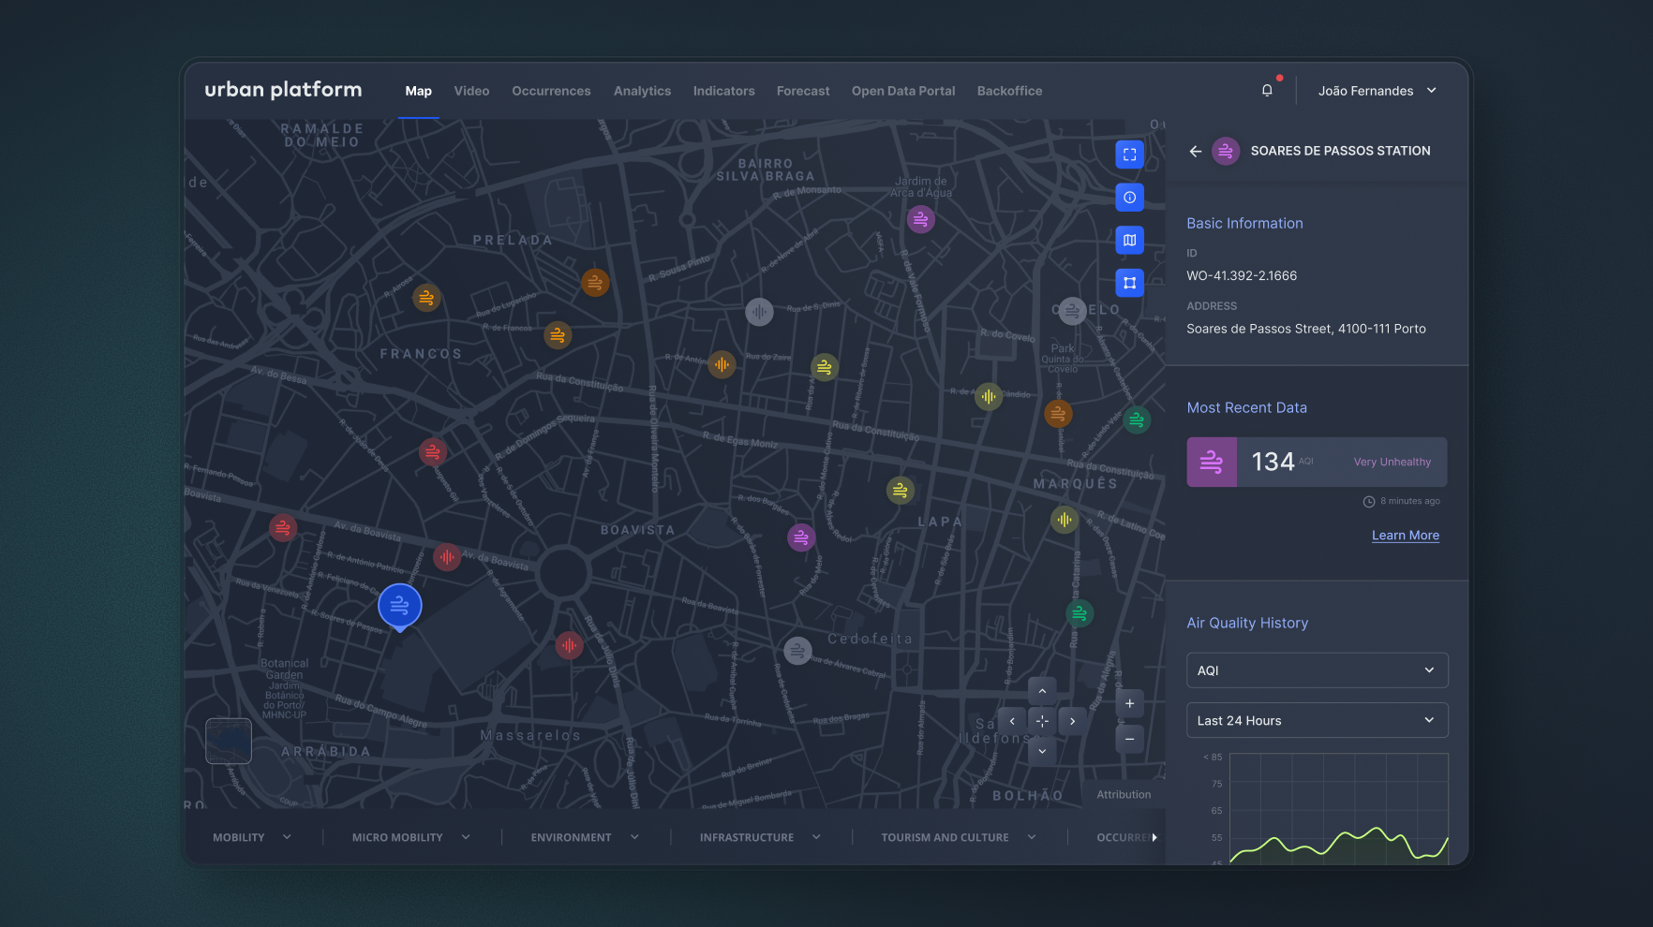
Task: Click the minimap thumbnail on map
Action: click(229, 741)
